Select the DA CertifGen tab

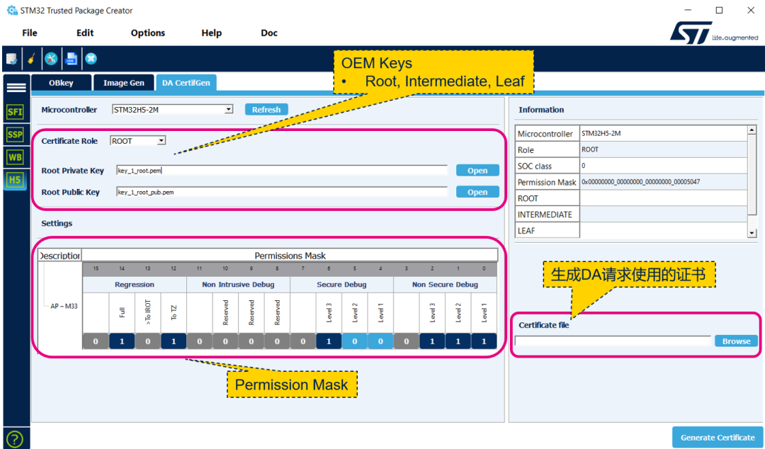186,83
